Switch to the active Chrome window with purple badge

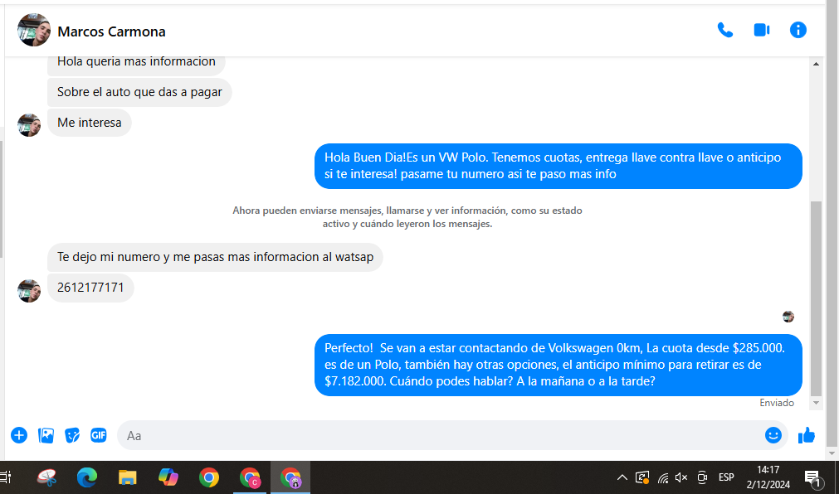coord(290,477)
